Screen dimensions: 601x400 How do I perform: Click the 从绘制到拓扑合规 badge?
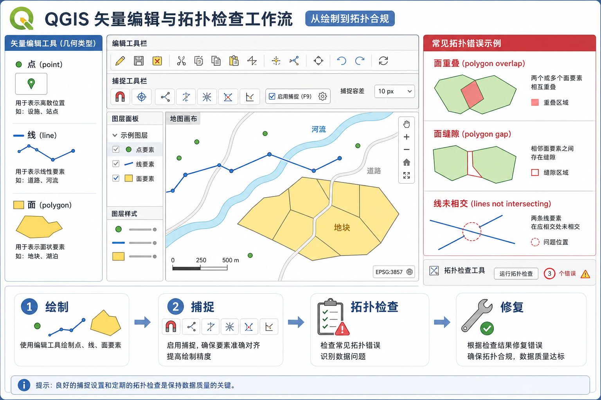click(350, 19)
